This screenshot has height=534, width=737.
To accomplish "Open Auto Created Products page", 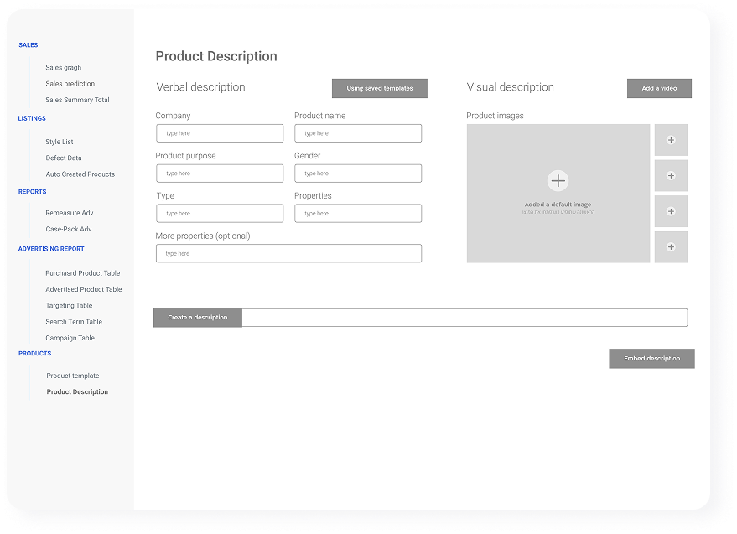I will point(80,174).
